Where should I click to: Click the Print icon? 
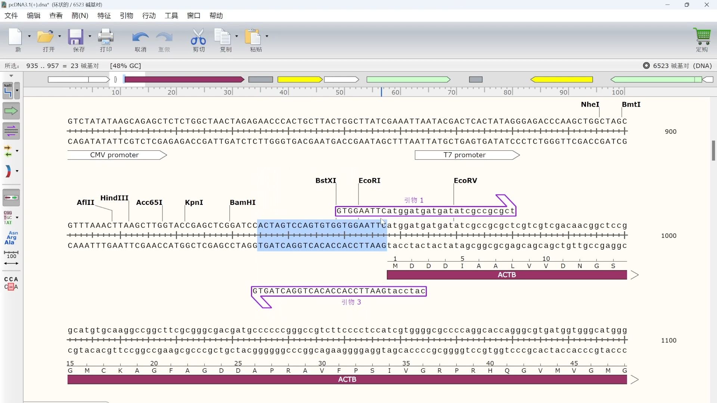[106, 37]
